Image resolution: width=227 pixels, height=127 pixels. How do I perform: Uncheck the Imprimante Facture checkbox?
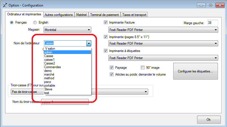point(106,22)
